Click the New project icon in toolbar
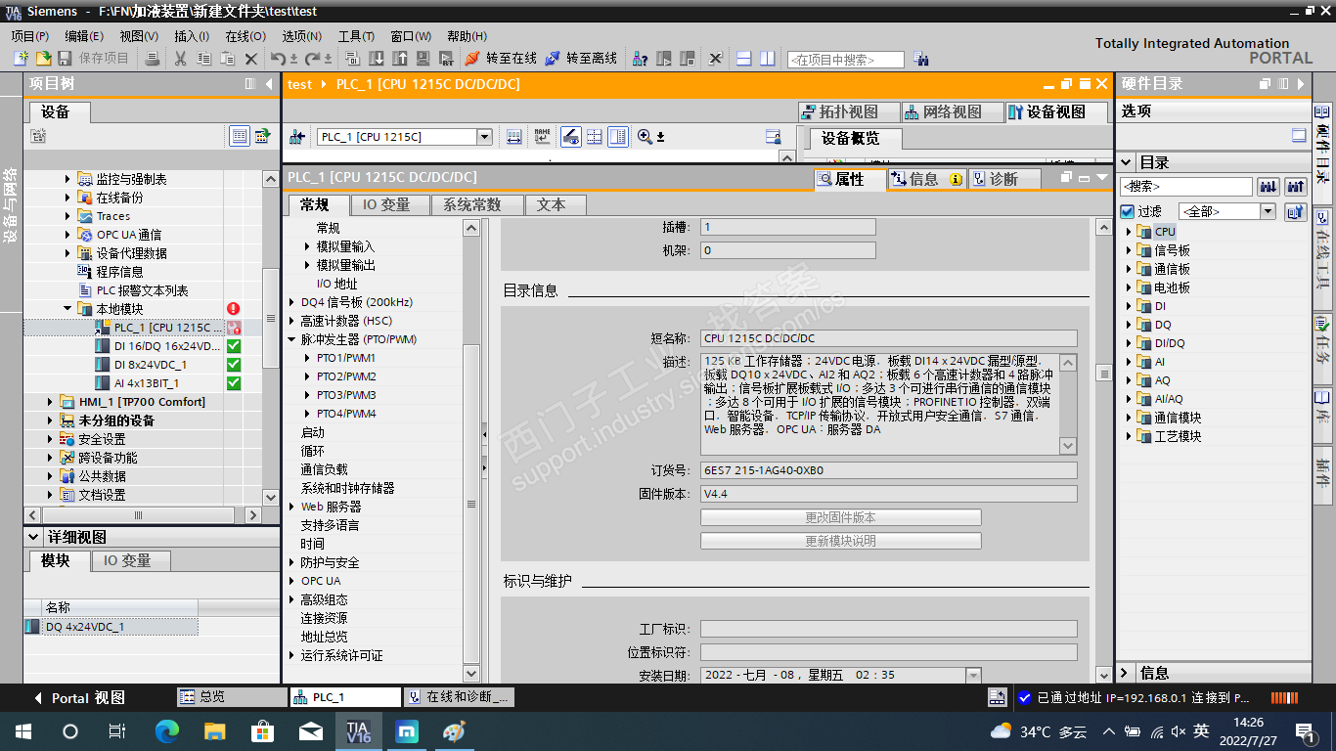Screen dimensions: 1336x751 click(20, 59)
